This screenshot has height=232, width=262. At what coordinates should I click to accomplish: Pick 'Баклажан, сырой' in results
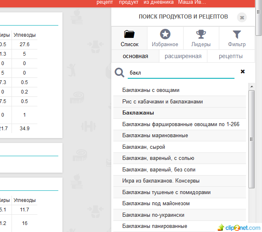[143, 147]
